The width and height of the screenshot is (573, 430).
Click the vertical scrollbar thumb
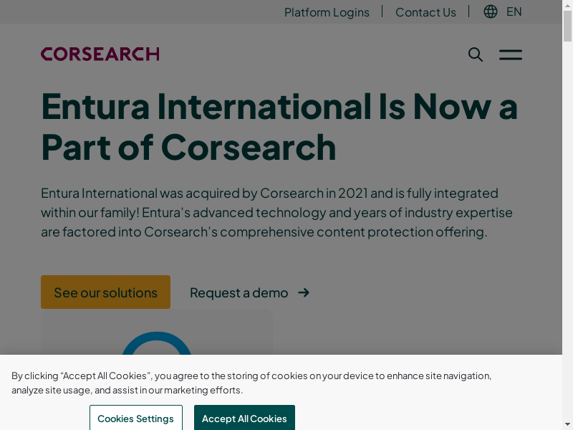click(x=567, y=25)
